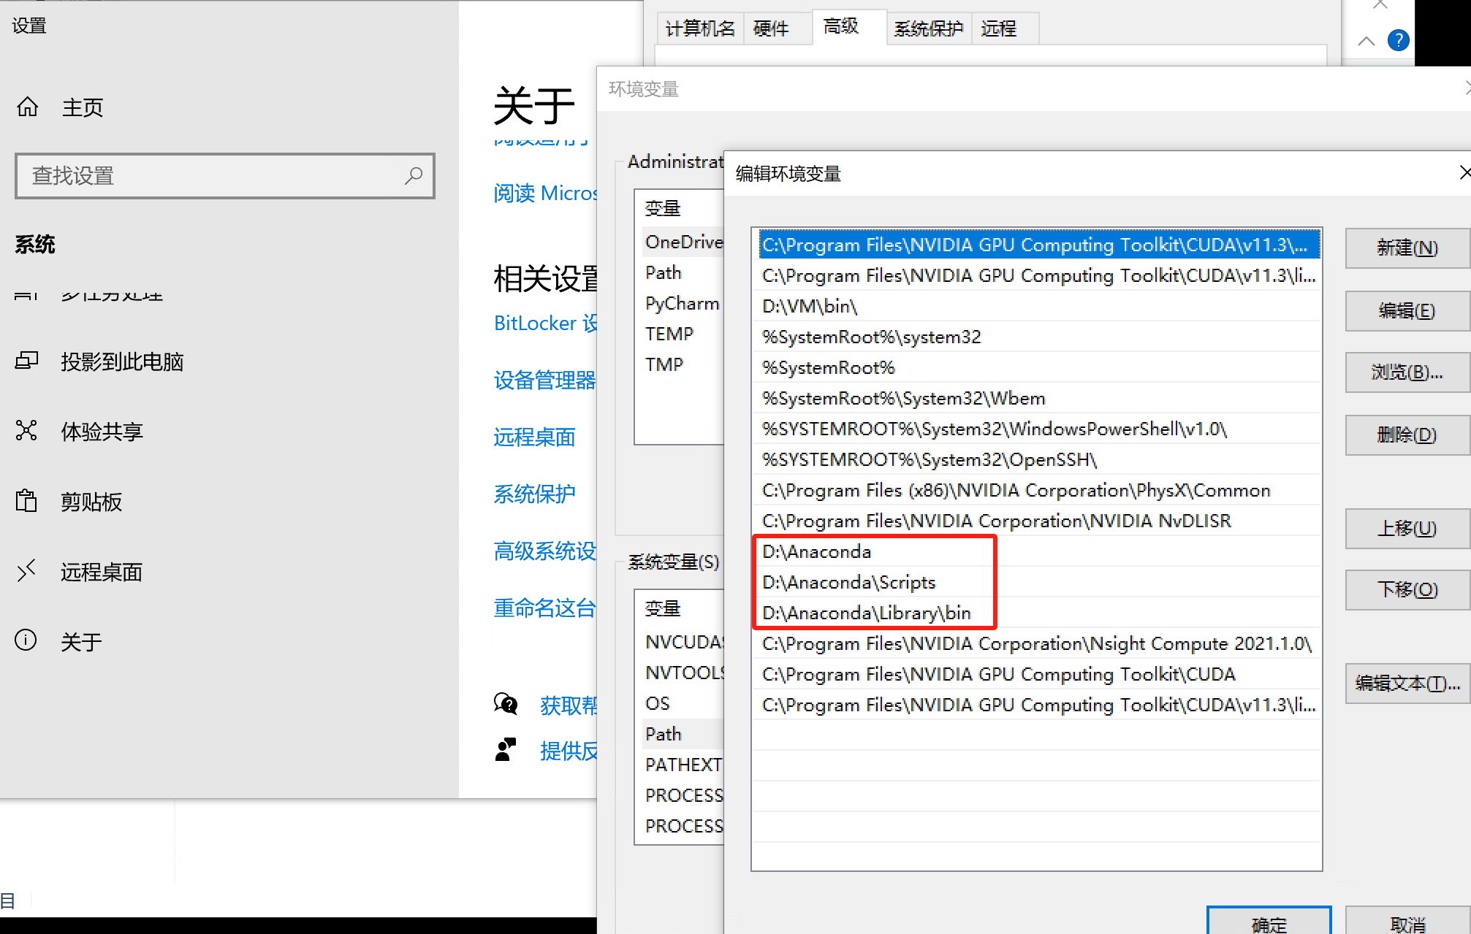The height and width of the screenshot is (934, 1471).
Task: Select D:\Anaconda\Scripts entry
Action: [1038, 582]
